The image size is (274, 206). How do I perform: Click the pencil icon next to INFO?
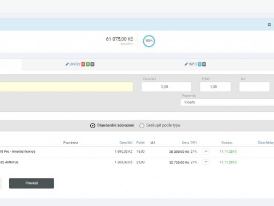coord(186,64)
